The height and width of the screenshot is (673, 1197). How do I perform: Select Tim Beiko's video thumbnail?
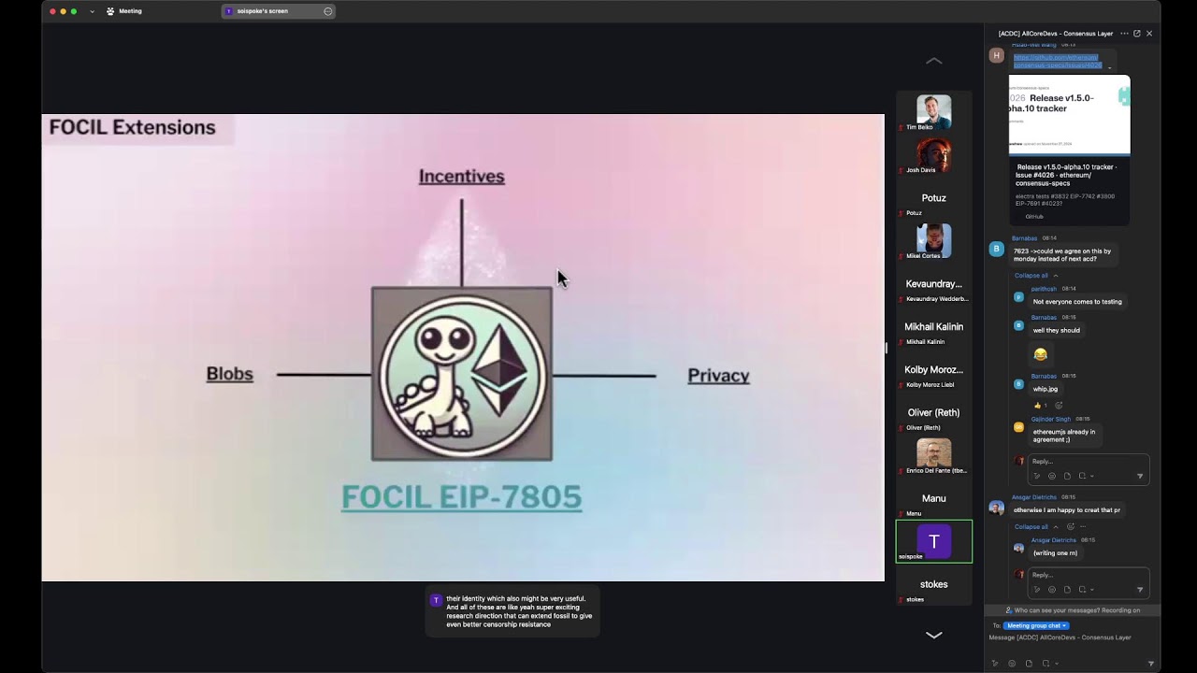[933, 112]
